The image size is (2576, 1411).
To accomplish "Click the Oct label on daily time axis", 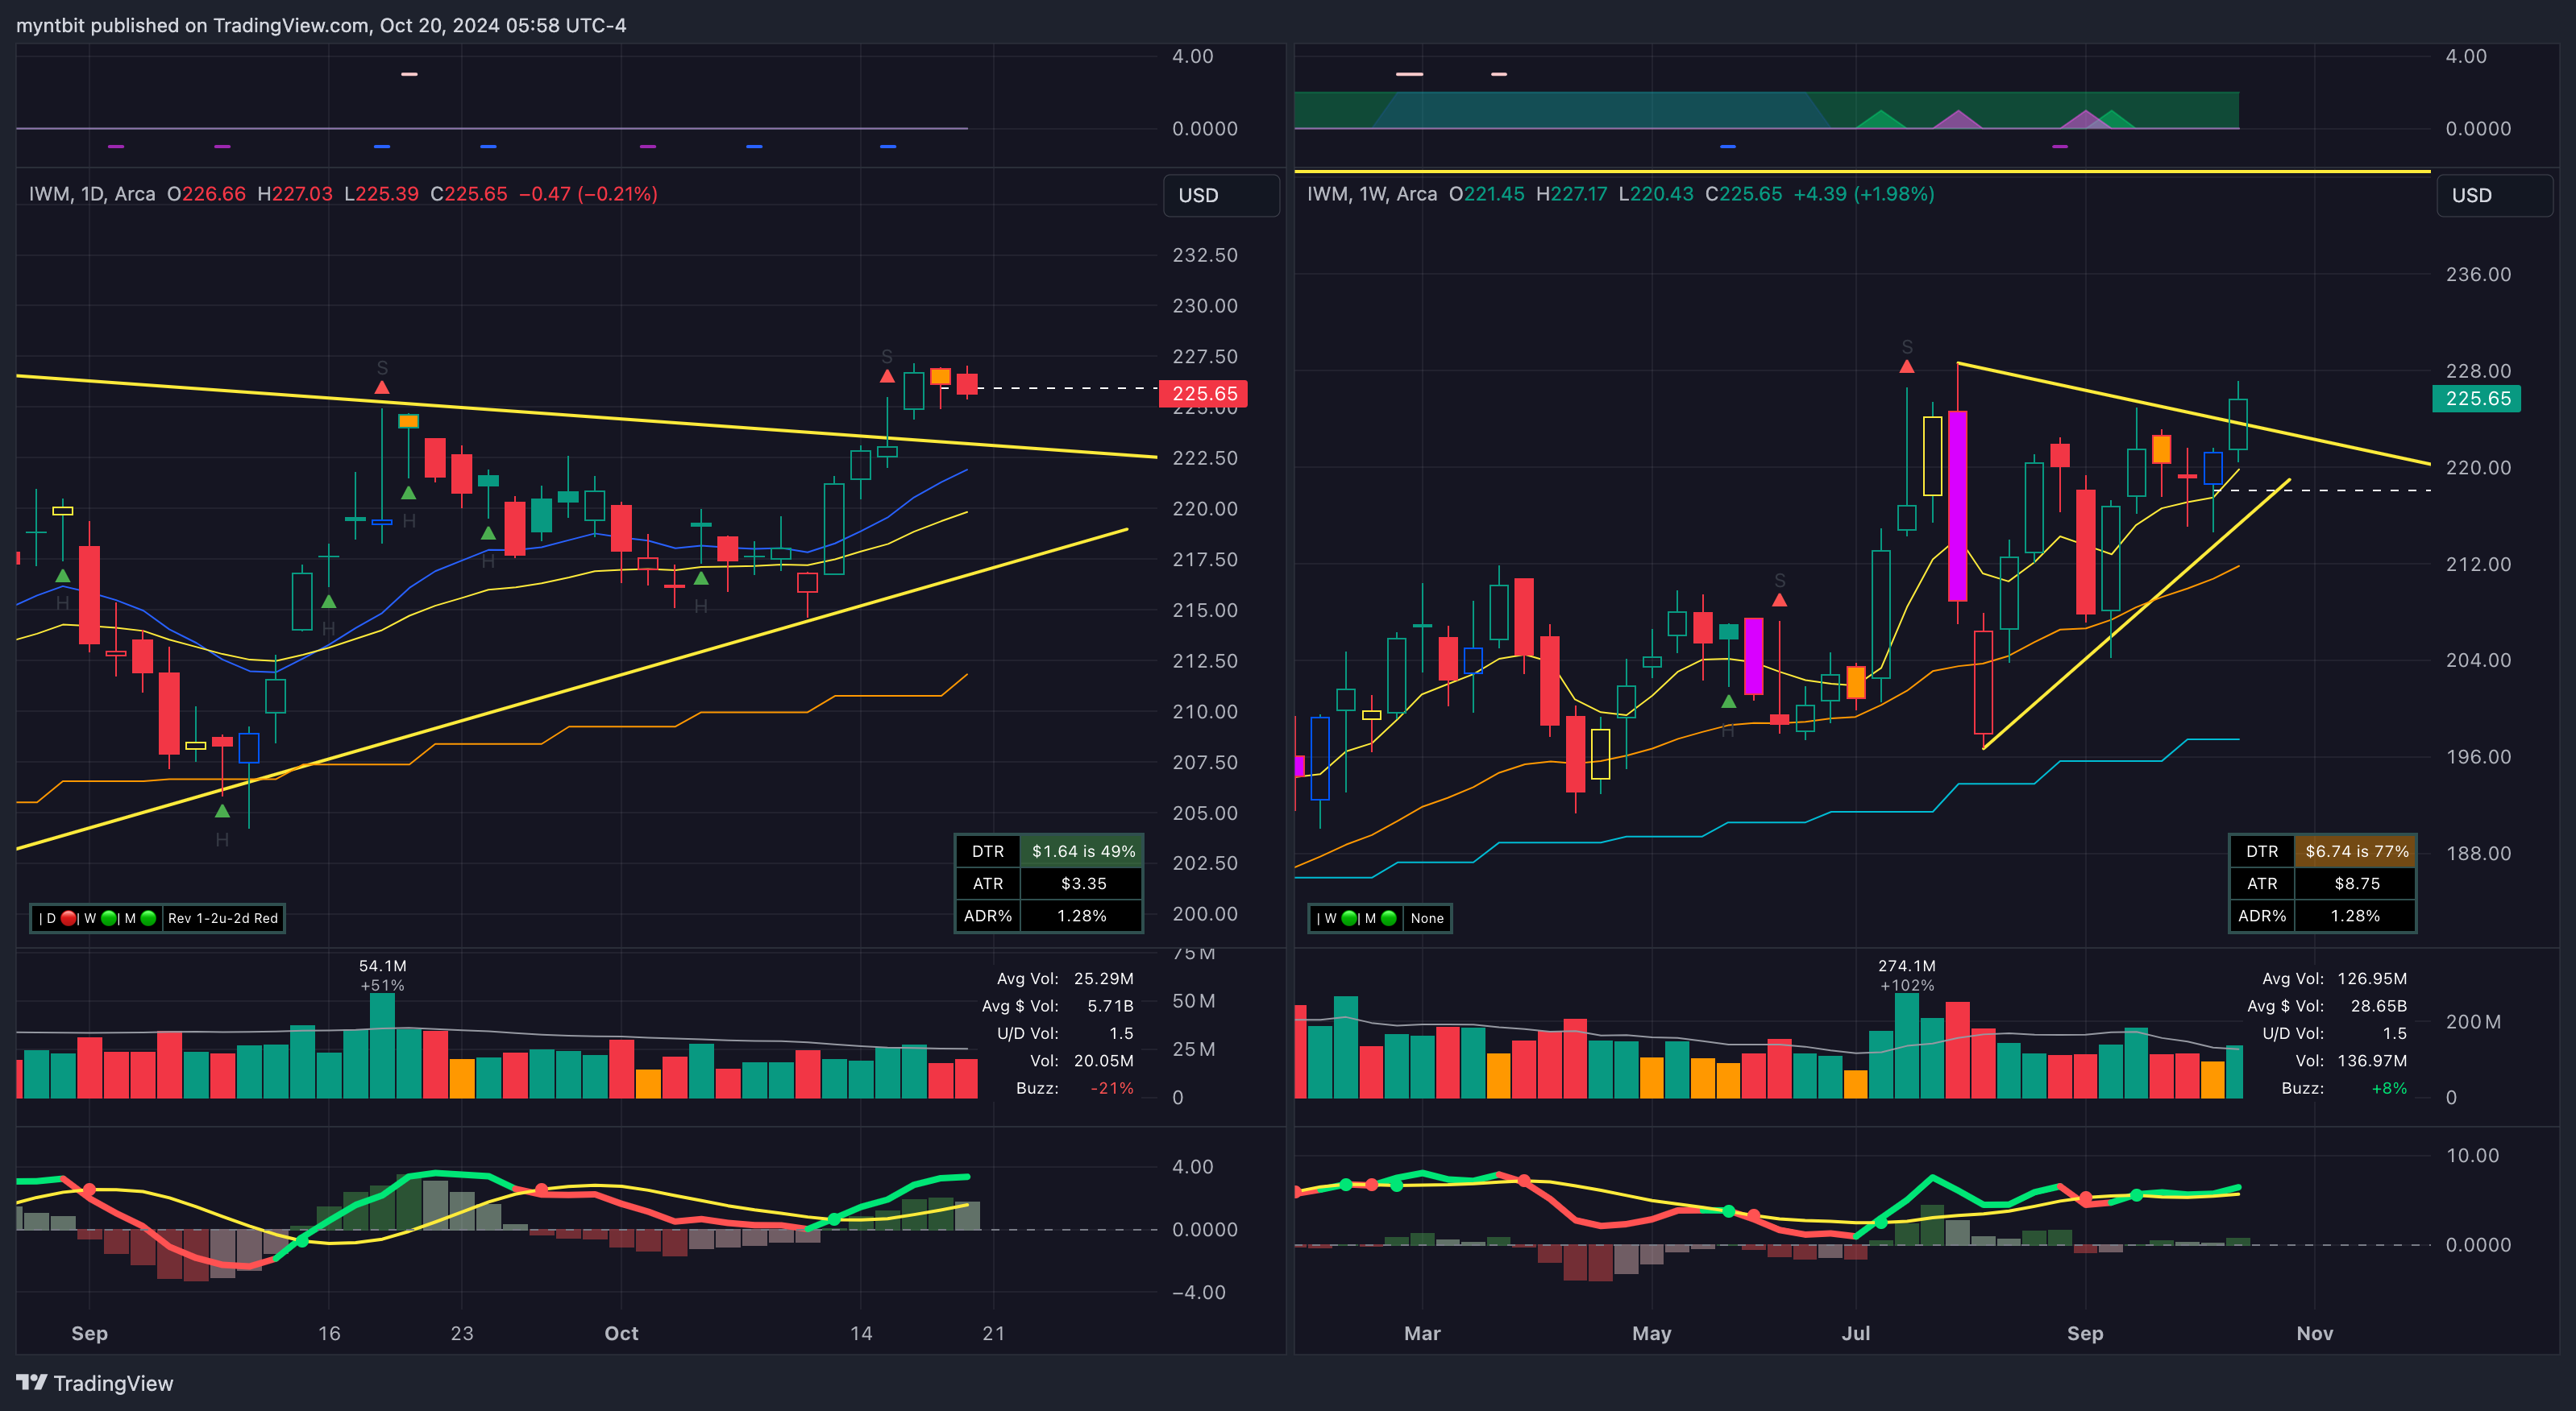I will point(621,1333).
